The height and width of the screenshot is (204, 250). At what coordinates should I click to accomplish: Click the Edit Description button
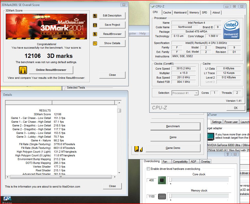(x=112, y=15)
